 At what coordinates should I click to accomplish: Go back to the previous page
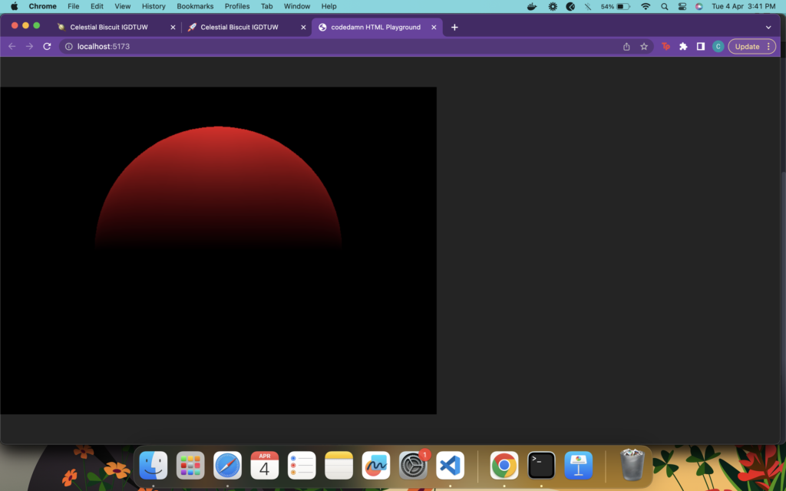pos(12,47)
